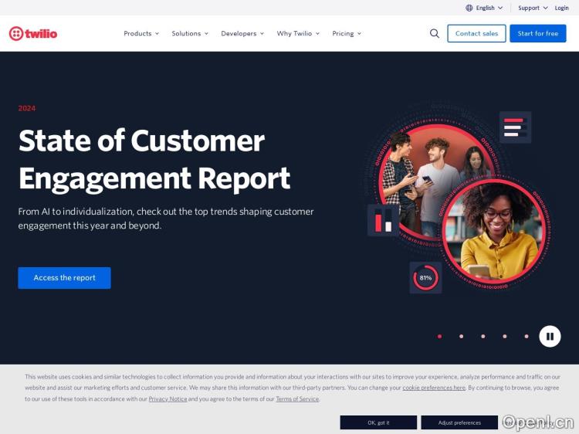Open the Pricing menu
579x434 pixels.
(347, 33)
